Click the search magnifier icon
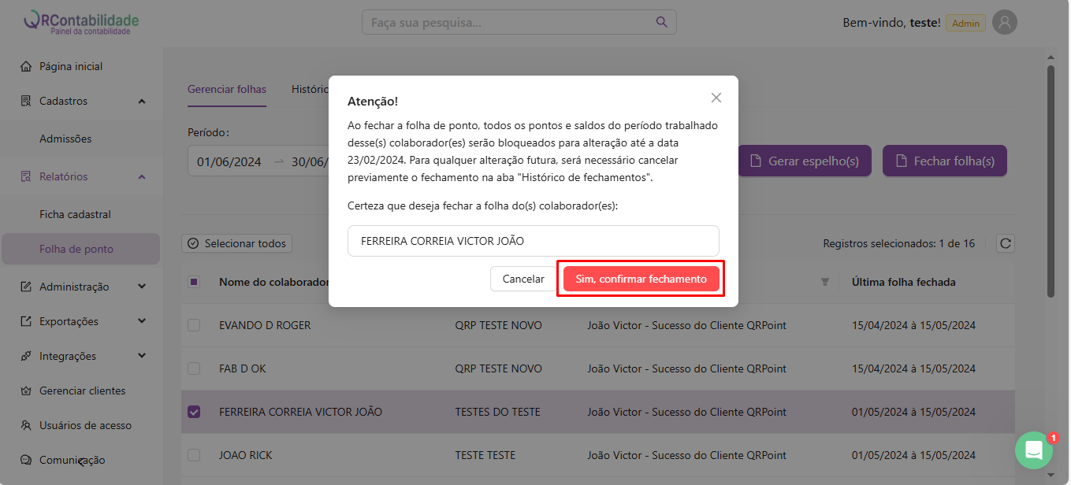 pyautogui.click(x=661, y=22)
